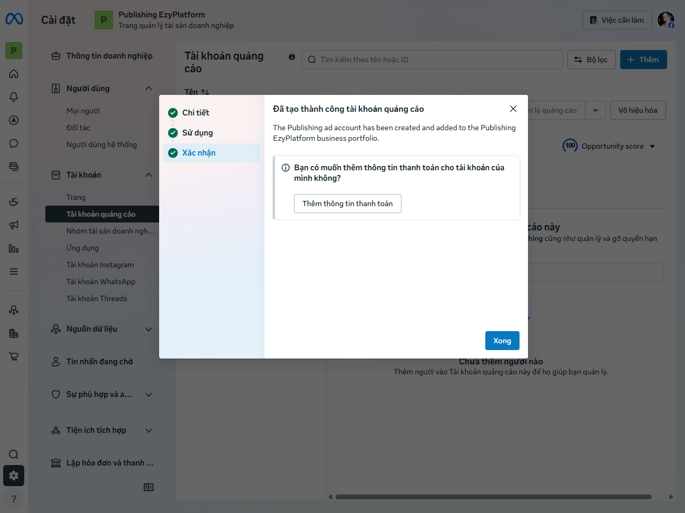Click the Xong button
685x513 pixels.
click(502, 341)
